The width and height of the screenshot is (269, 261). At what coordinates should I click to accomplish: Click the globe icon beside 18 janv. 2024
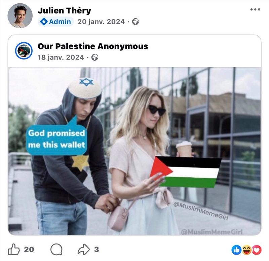(95, 57)
